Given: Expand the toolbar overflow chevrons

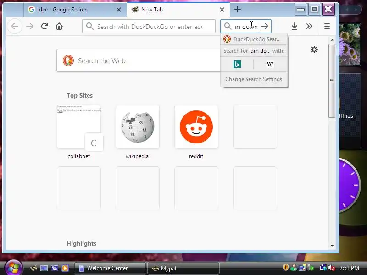Looking at the screenshot, I should [309, 26].
